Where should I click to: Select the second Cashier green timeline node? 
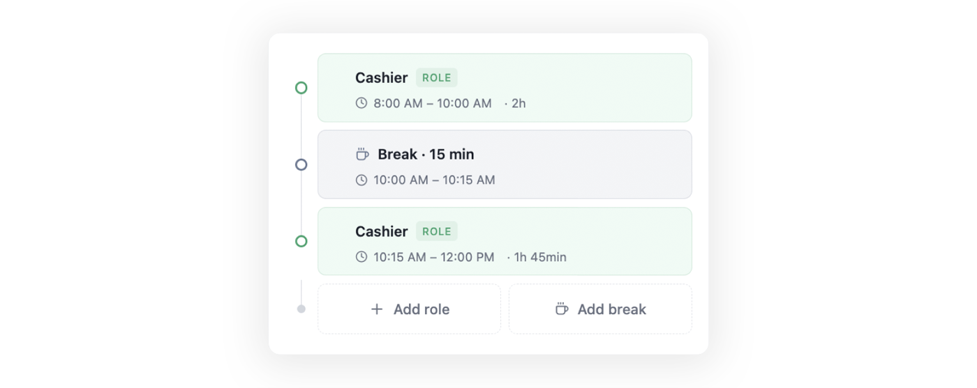pos(301,241)
